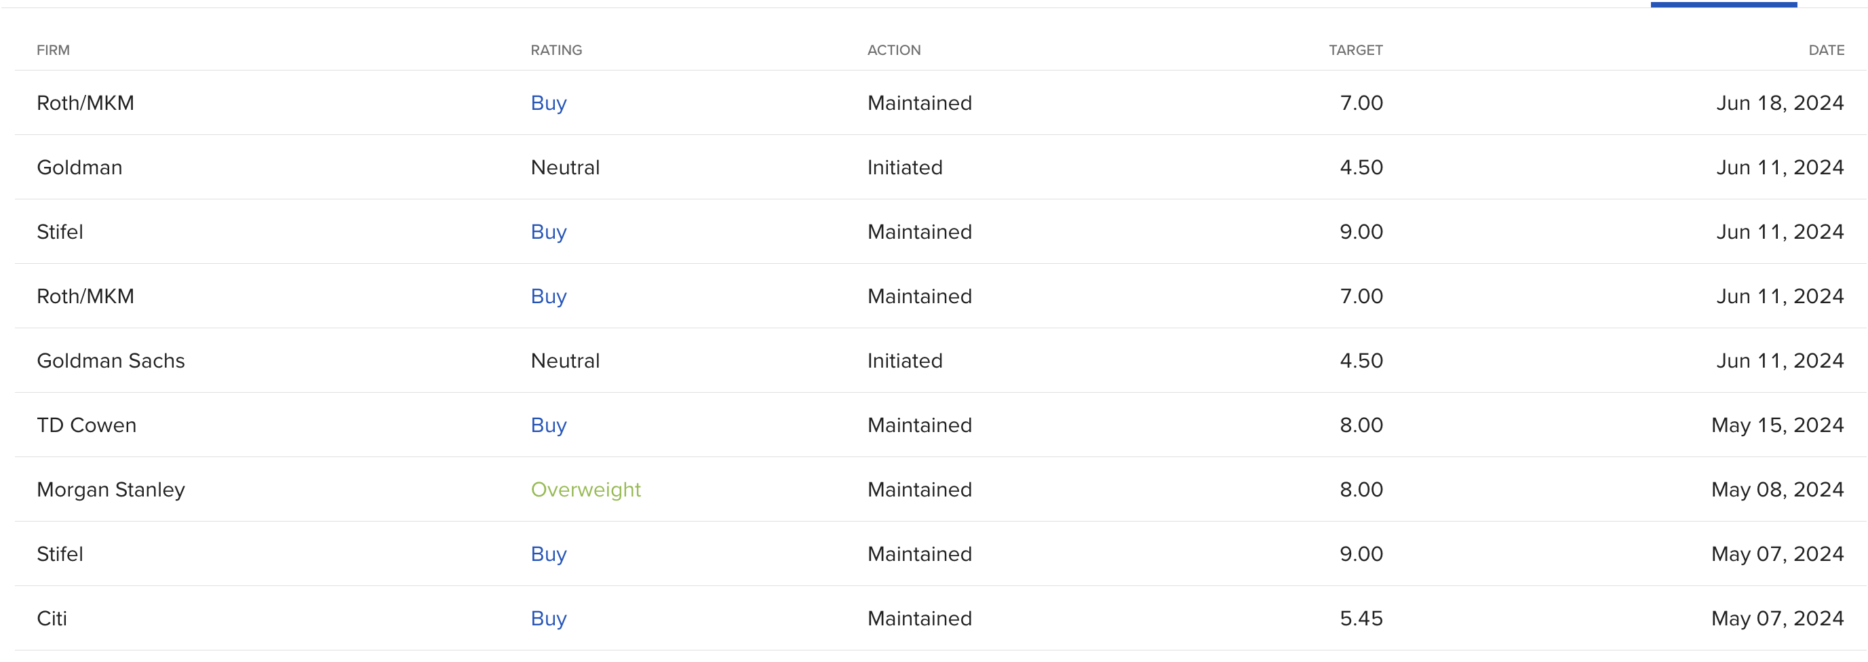Image resolution: width=1868 pixels, height=662 pixels.
Task: Click the Buy rating in Stifel Jun 11 row
Action: pos(548,232)
